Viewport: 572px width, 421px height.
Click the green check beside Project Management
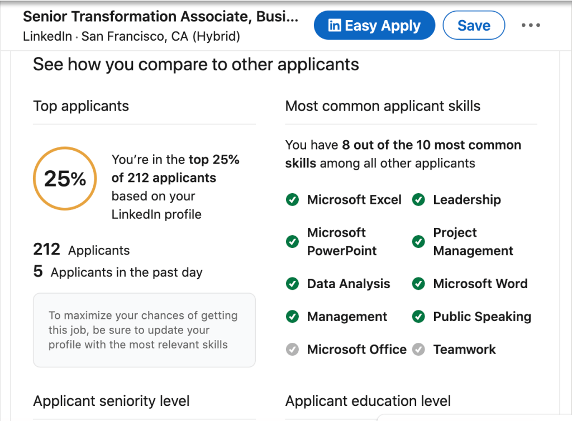coord(418,242)
